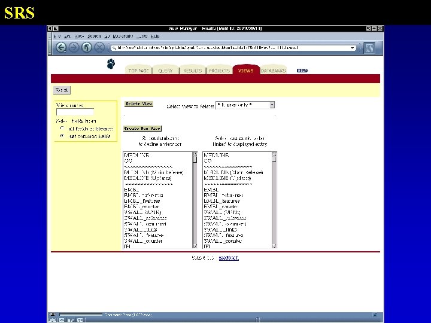Select the VIEWS tab
The height and width of the screenshot is (323, 431).
click(x=246, y=71)
